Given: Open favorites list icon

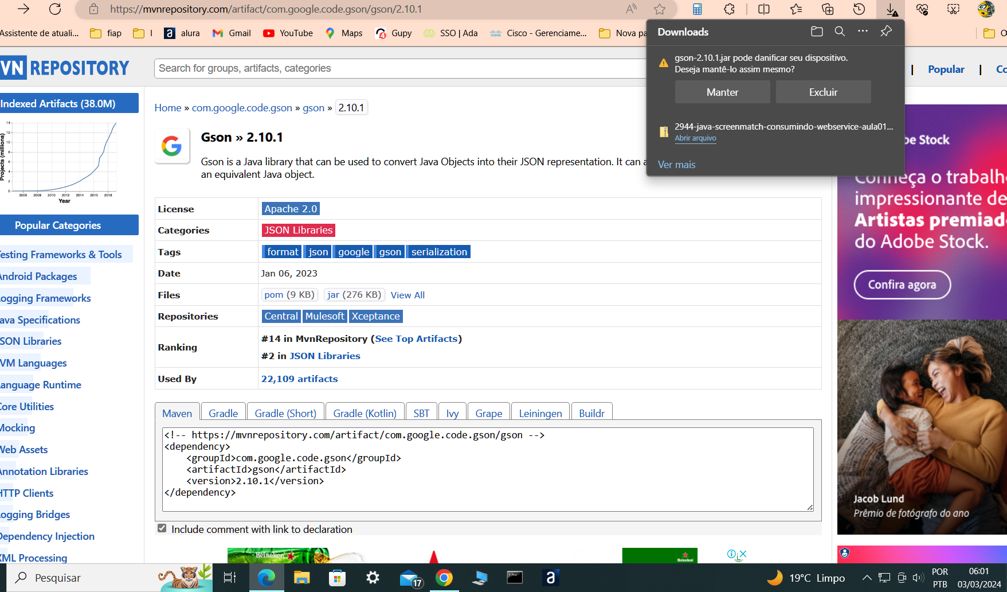Looking at the screenshot, I should 796,9.
